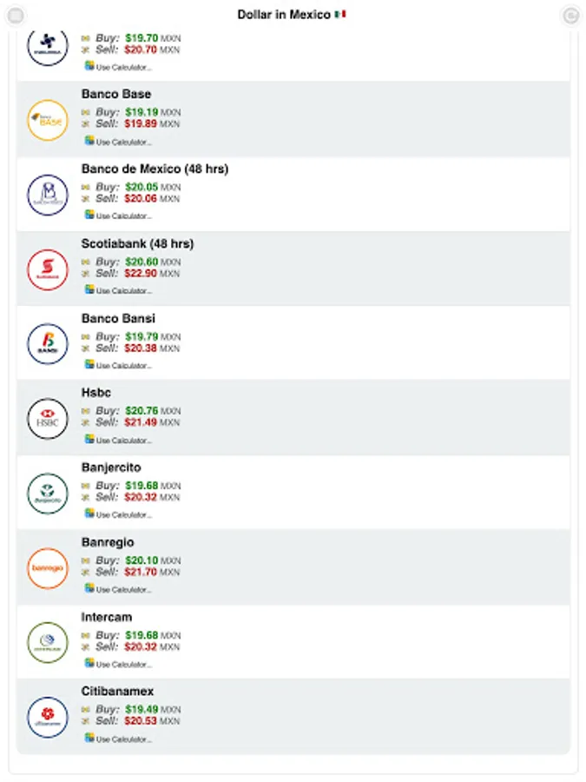Select the HSBC logo icon
This screenshot has width=586, height=782.
click(47, 419)
